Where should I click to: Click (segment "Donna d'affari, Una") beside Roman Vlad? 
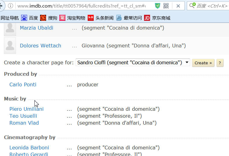click(x=117, y=123)
